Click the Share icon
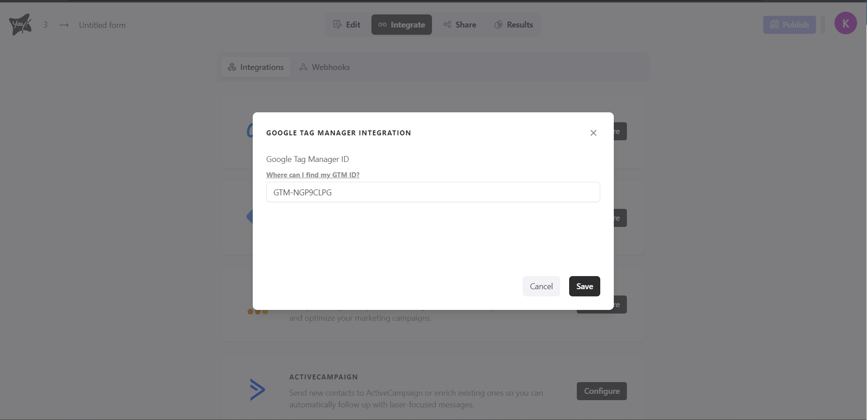This screenshot has height=420, width=867. pyautogui.click(x=447, y=24)
